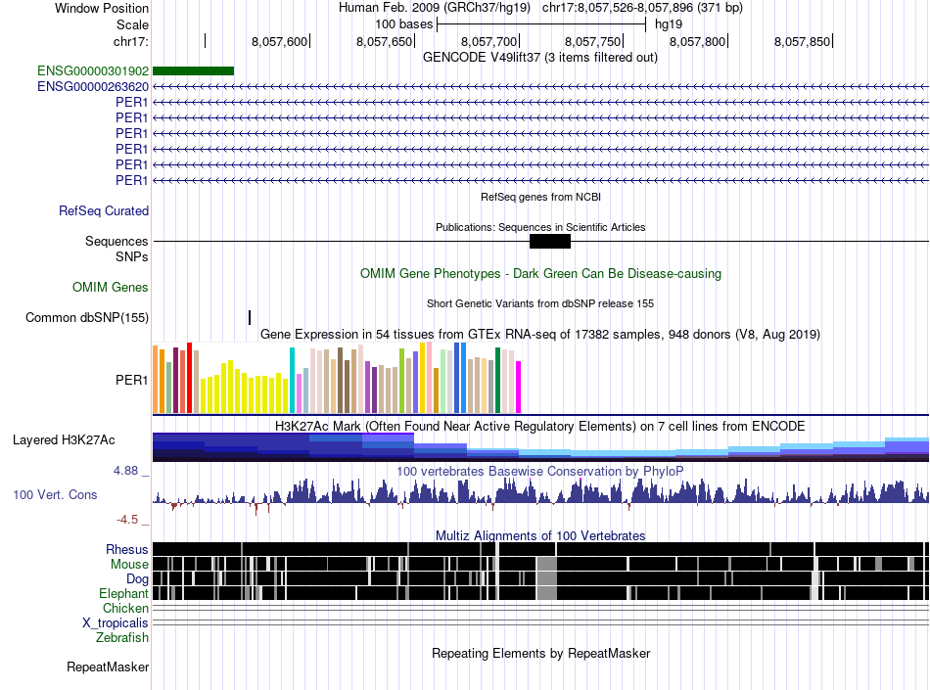Image resolution: width=930 pixels, height=690 pixels.
Task: Click the Window Position label
Action: click(102, 8)
